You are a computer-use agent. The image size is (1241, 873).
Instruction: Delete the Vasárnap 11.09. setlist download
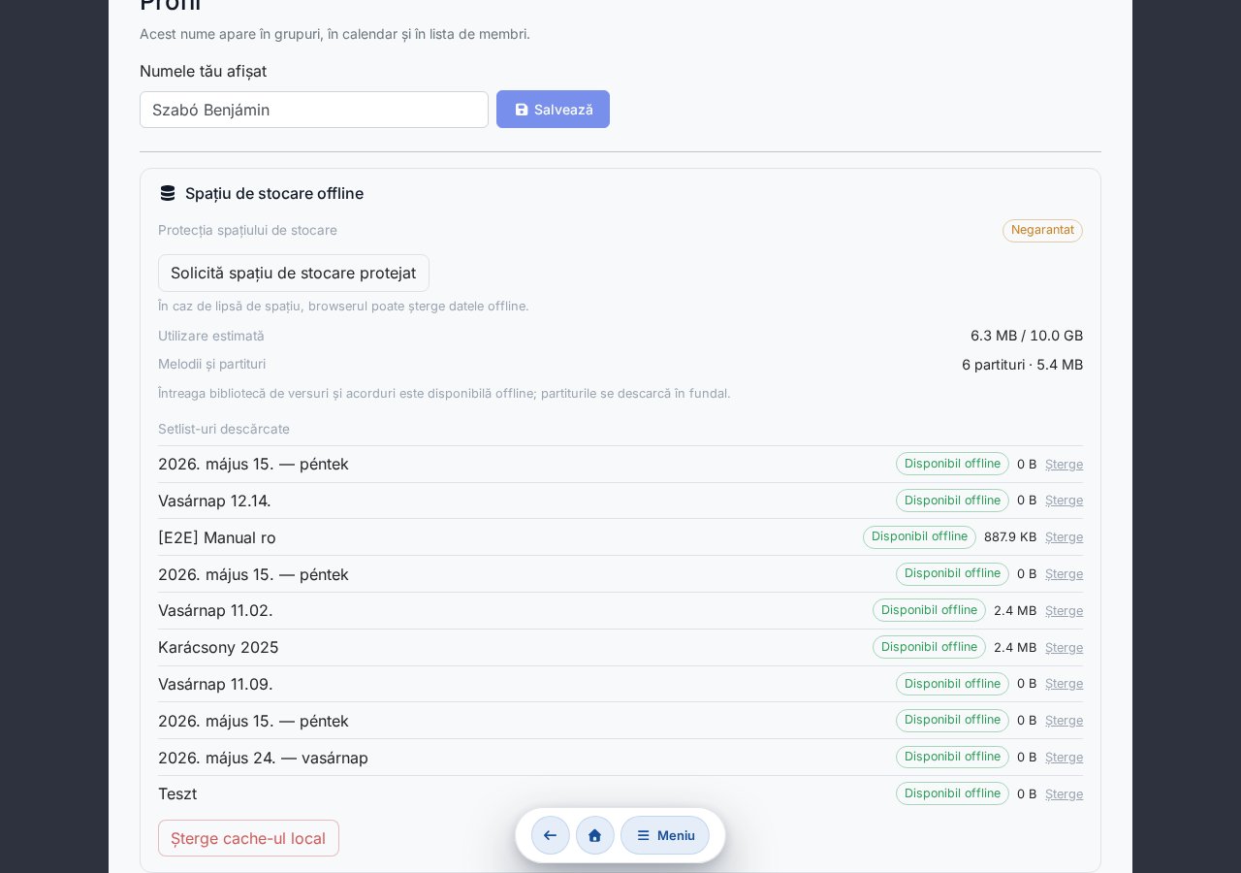pos(1064,684)
